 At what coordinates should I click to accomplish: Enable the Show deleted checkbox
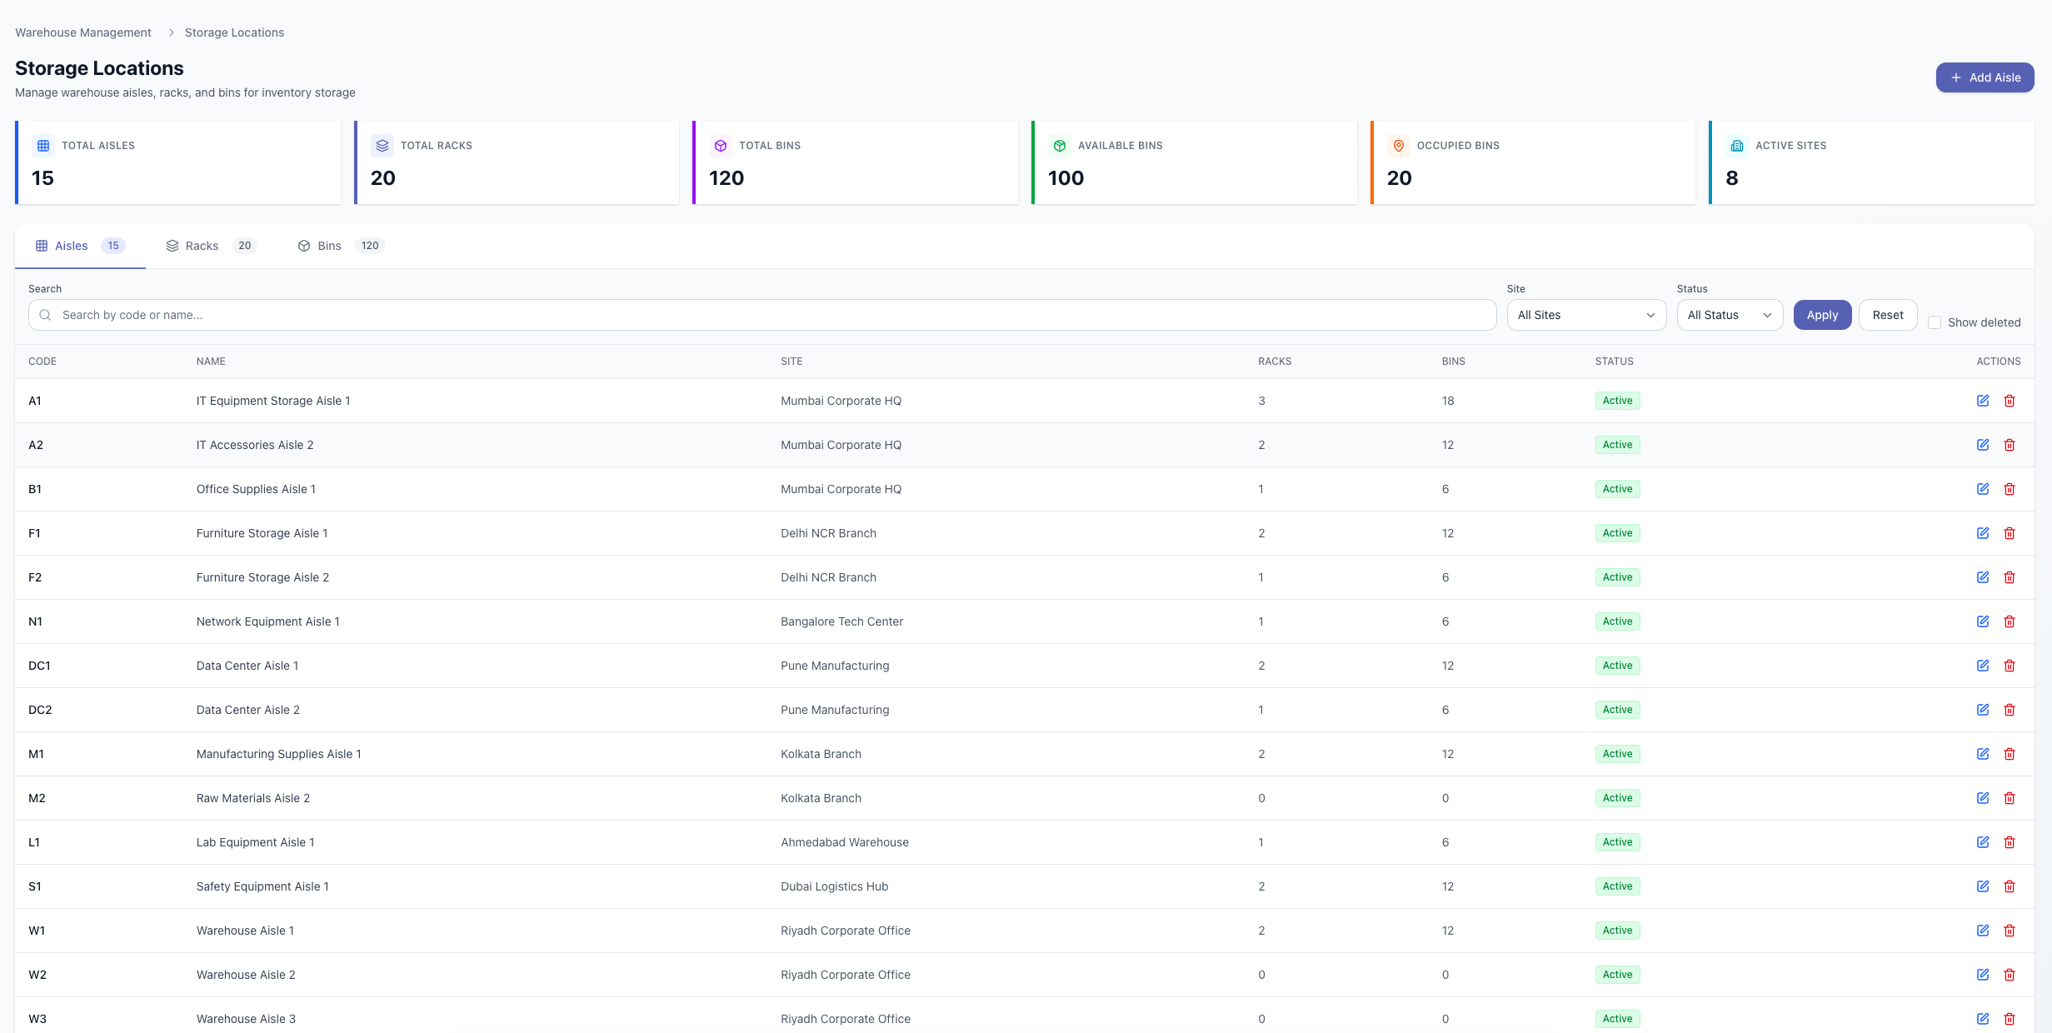click(x=1935, y=322)
